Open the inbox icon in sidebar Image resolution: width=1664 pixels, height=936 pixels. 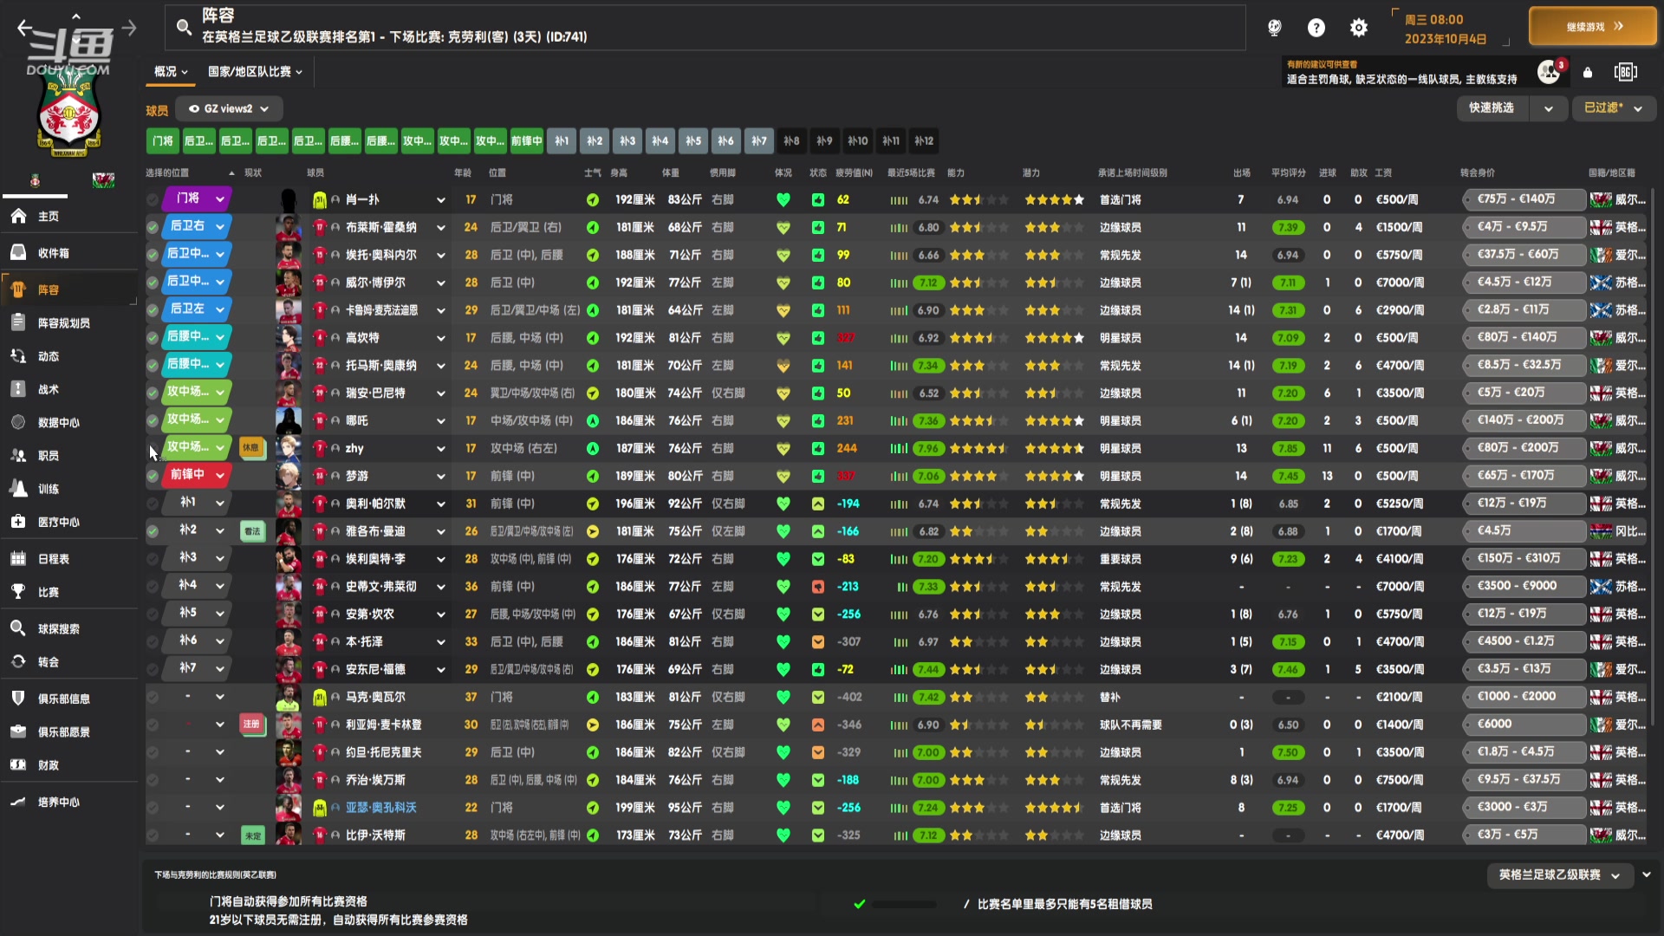[18, 252]
